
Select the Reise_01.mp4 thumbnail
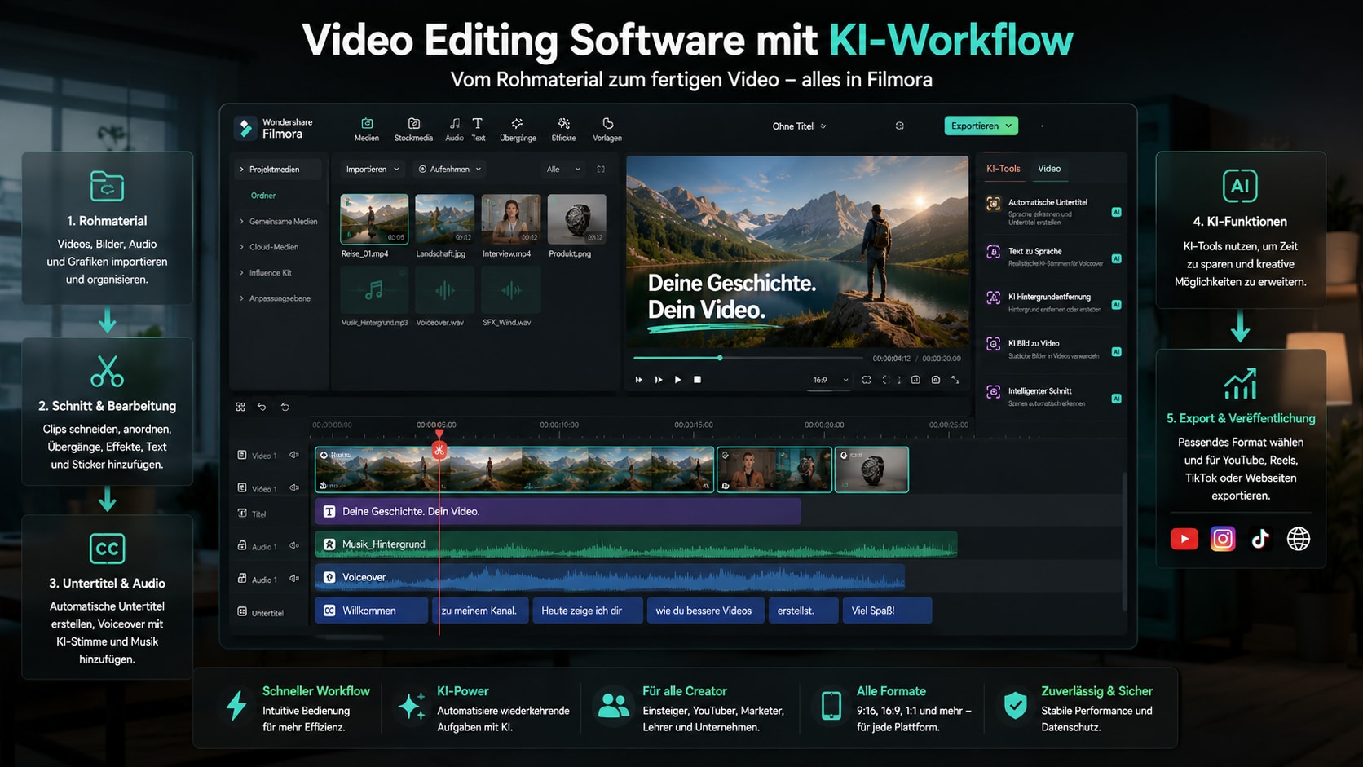point(374,218)
